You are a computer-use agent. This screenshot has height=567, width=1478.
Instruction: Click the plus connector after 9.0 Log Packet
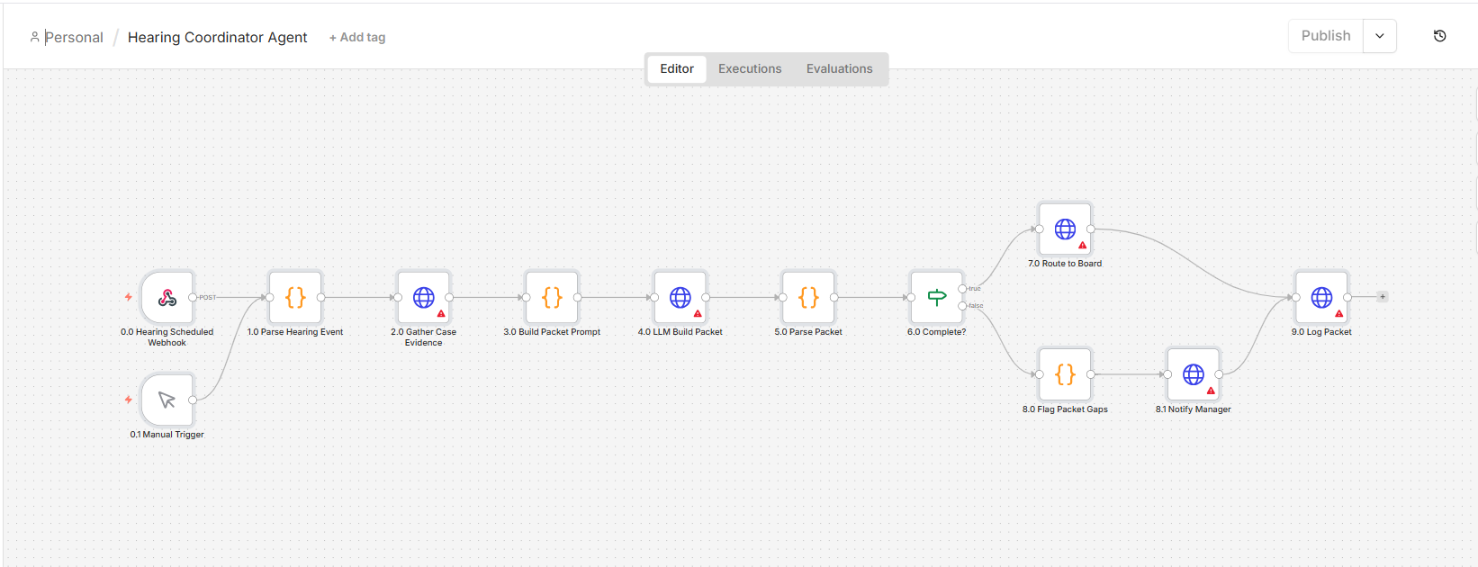(x=1383, y=297)
